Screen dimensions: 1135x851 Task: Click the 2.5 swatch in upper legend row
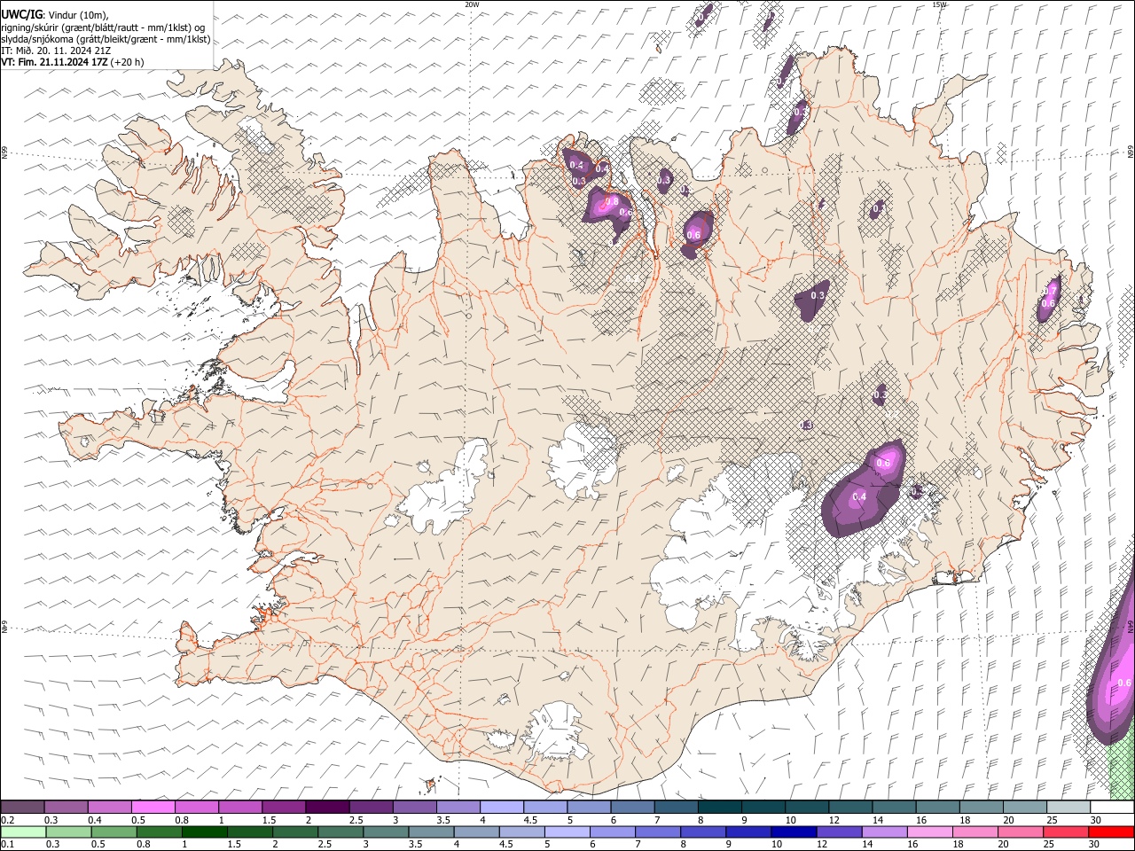[372, 807]
